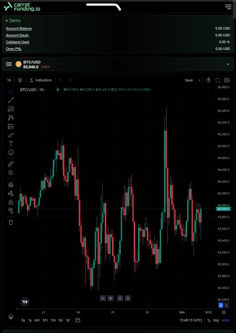The height and width of the screenshot is (333, 236).
Task: Select the 1m date range
Action: tap(53, 320)
